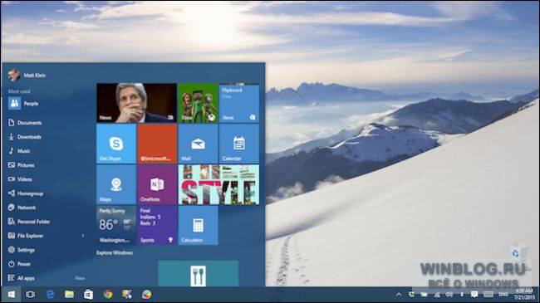Screen dimensions: 540x303
Task: Click the Explore Windows group heading
Action: tap(115, 252)
